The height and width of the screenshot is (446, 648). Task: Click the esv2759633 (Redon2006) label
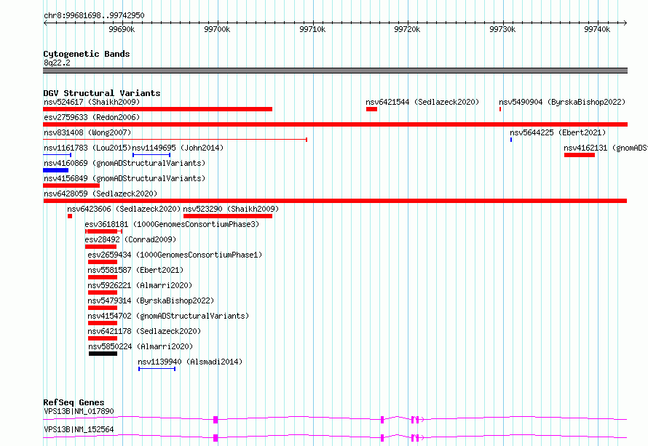pos(92,117)
